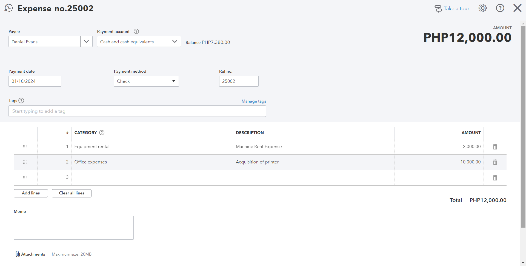
Task: Show Category column help icon
Action: [x=102, y=133]
